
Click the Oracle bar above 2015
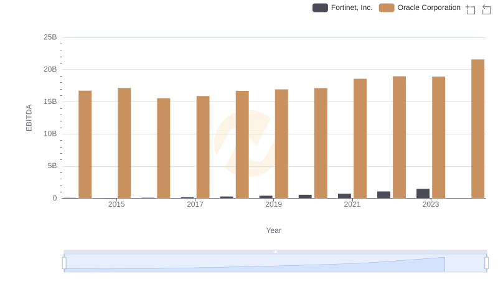(125, 143)
